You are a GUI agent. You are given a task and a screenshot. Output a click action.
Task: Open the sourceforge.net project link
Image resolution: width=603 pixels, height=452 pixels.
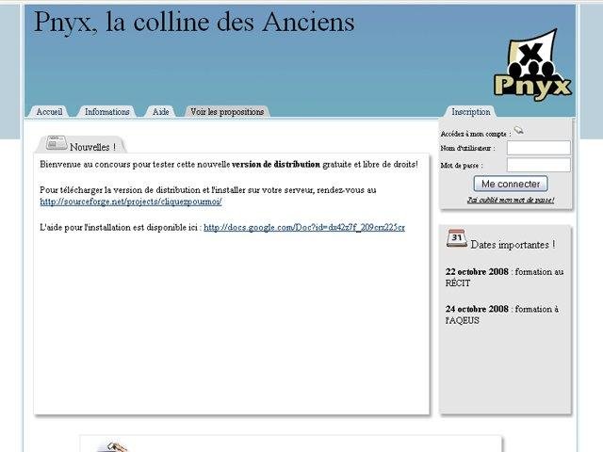[130, 202]
